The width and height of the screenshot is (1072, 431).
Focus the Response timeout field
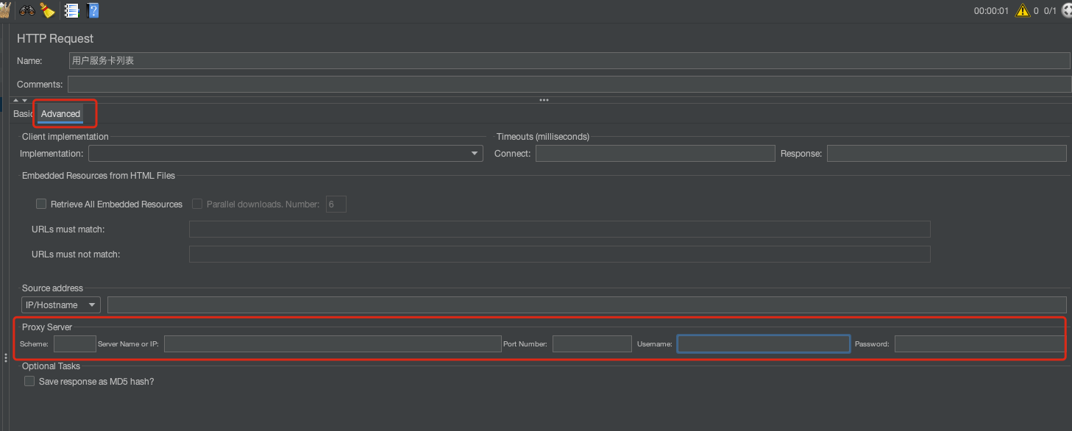click(x=947, y=153)
